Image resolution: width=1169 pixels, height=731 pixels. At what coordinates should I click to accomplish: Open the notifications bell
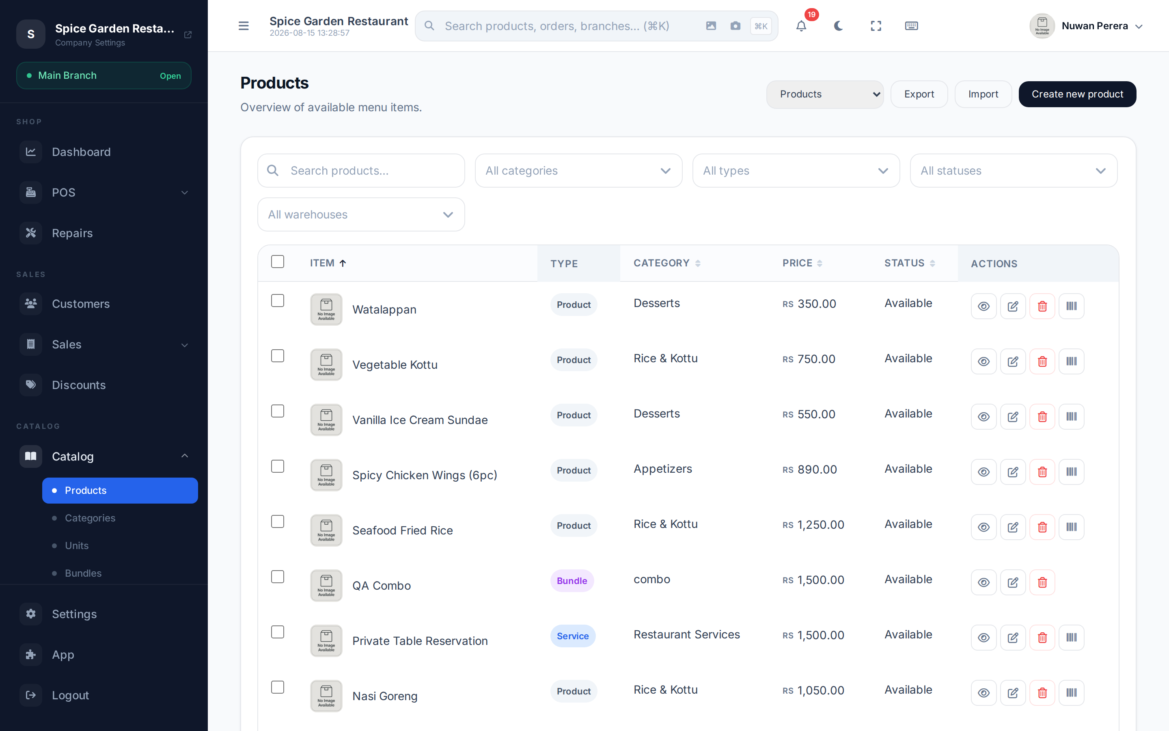(x=801, y=26)
